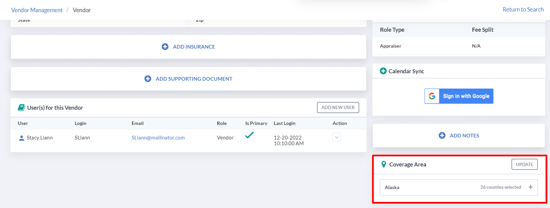
Task: Click the Fee Split header
Action: click(483, 30)
